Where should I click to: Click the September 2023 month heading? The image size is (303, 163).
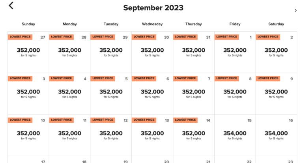point(153,8)
